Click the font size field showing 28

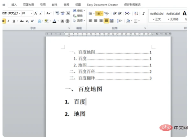click(x=26, y=13)
